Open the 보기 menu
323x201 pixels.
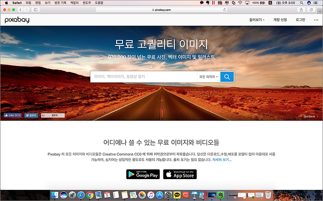tap(48, 3)
